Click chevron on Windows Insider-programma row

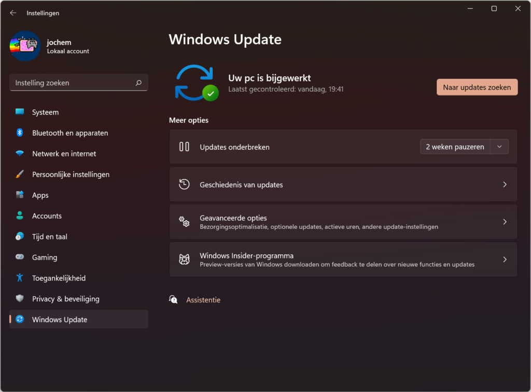[505, 259]
